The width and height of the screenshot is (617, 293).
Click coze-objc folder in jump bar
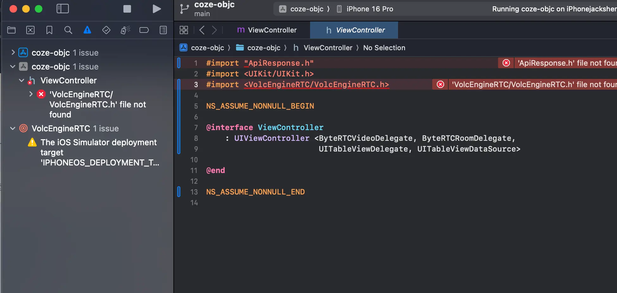tap(258, 48)
